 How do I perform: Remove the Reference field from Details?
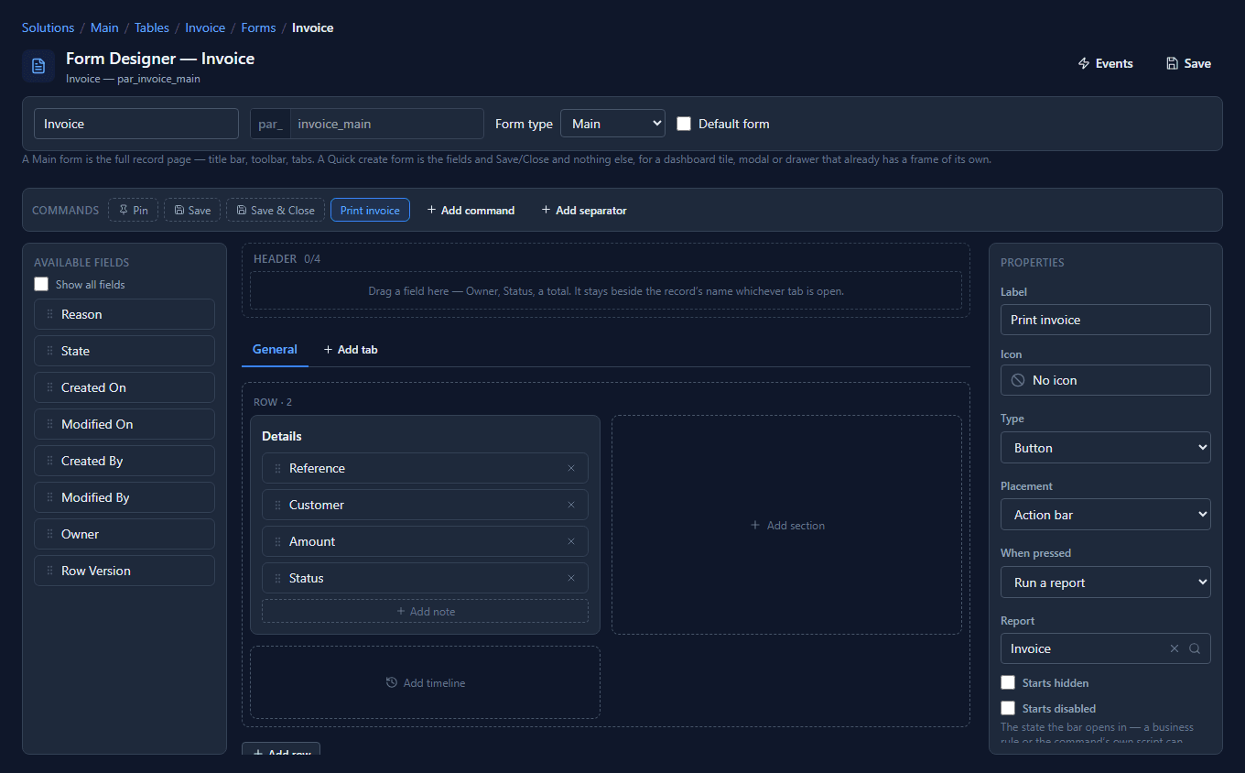tap(571, 468)
